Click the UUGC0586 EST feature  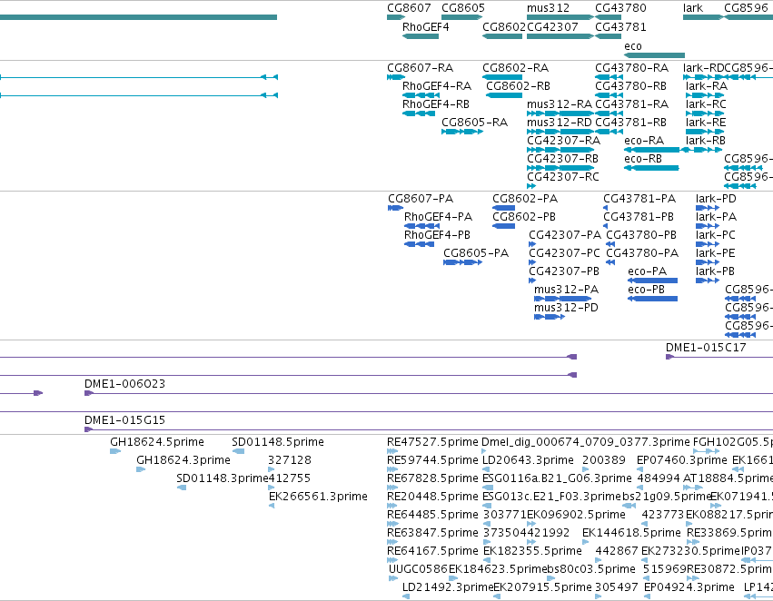393,579
